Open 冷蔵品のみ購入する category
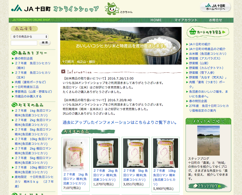The height and width of the screenshot is (195, 242). (28, 96)
